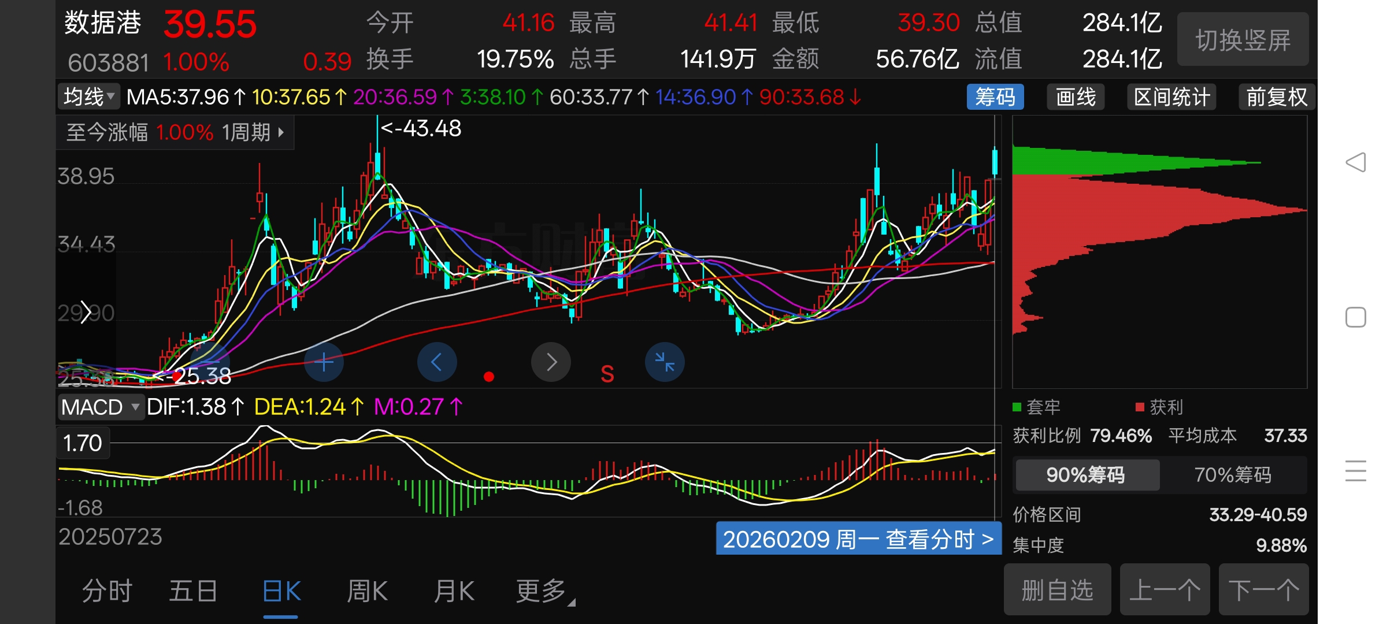Tap the shrink chart collapse icon
The height and width of the screenshot is (624, 1394).
pos(665,362)
